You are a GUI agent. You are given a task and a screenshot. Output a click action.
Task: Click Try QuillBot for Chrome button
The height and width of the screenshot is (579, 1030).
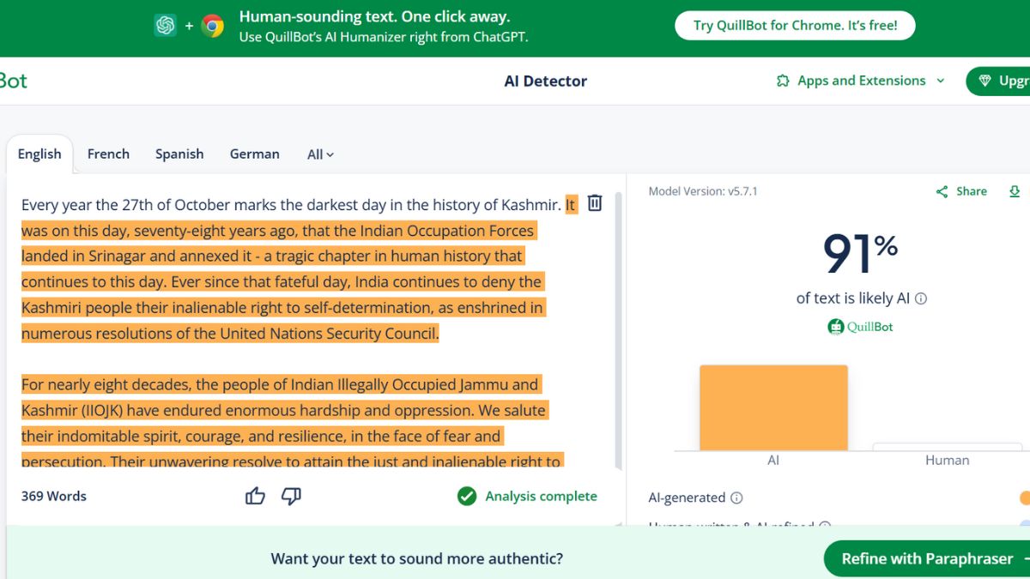[x=795, y=26]
